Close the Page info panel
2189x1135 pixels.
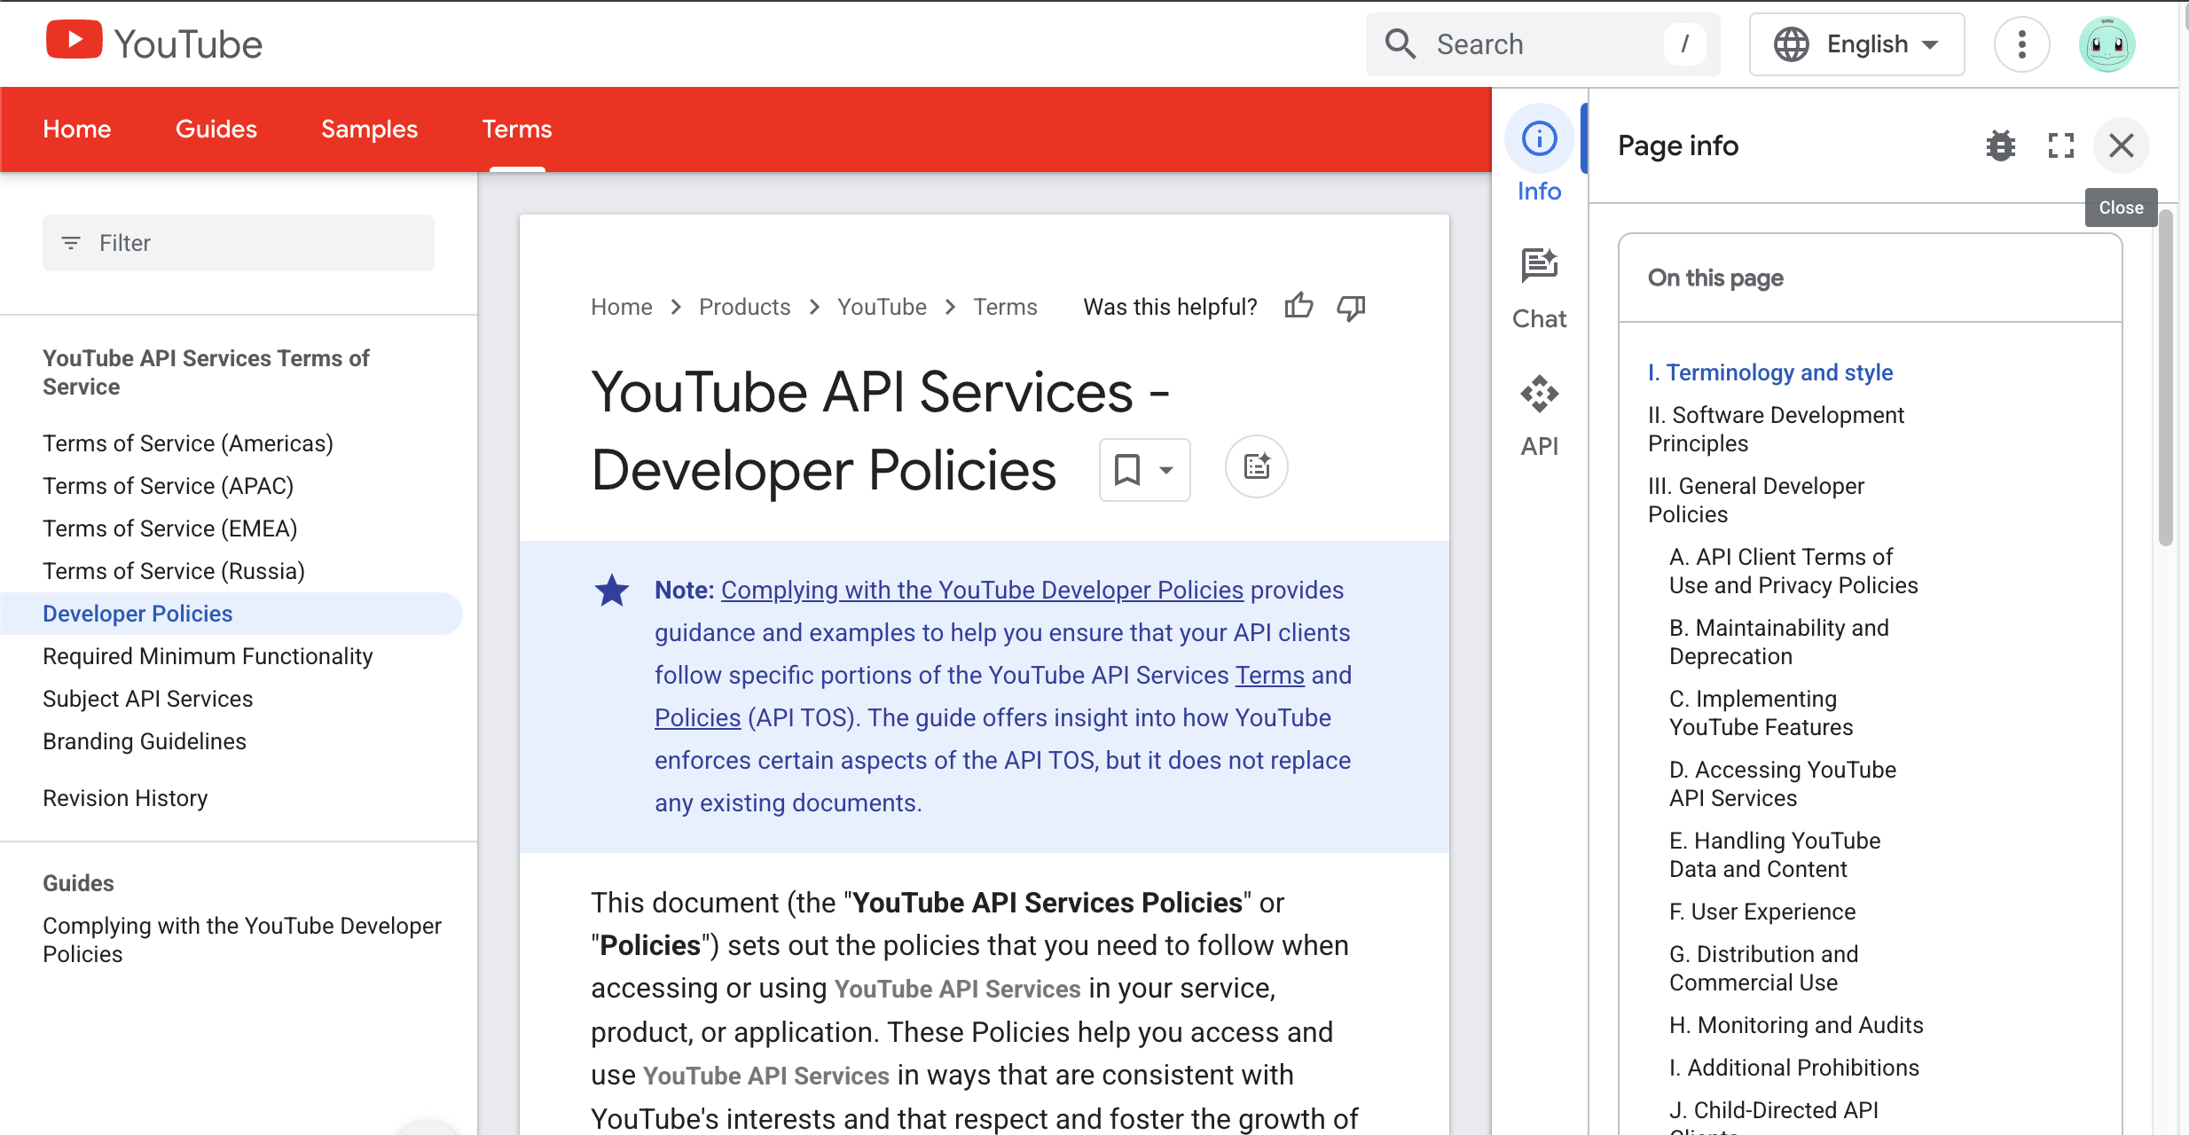[2121, 145]
